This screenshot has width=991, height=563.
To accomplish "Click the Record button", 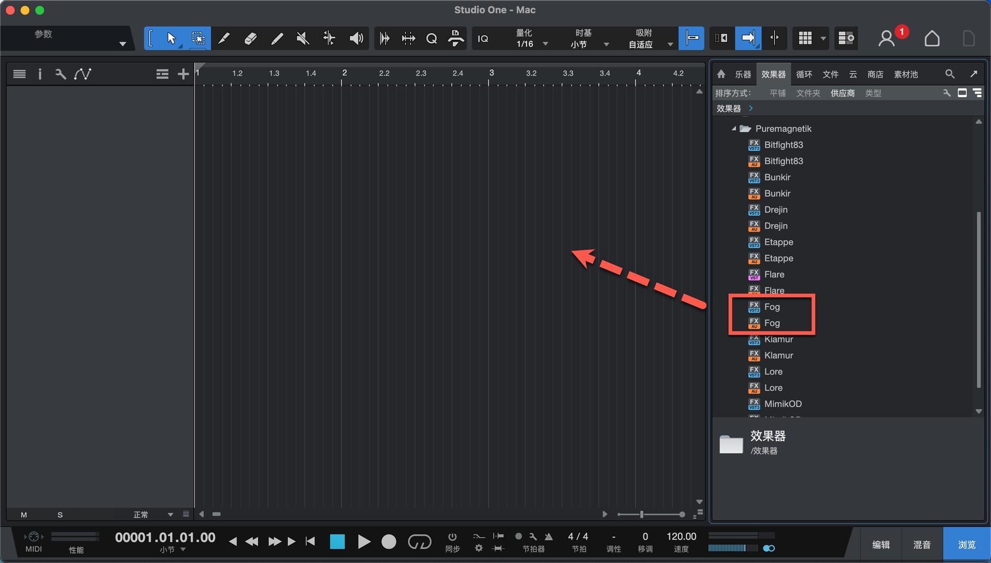I will pos(389,542).
